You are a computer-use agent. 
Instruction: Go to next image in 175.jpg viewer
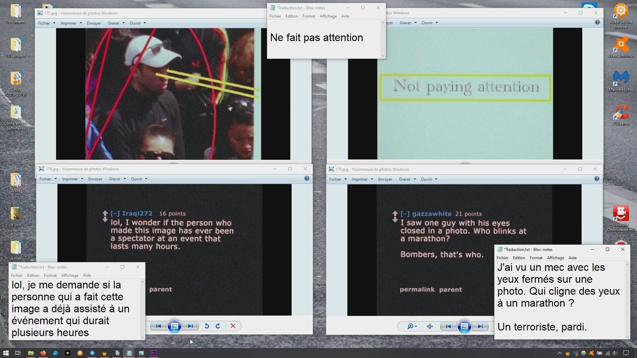point(480,326)
